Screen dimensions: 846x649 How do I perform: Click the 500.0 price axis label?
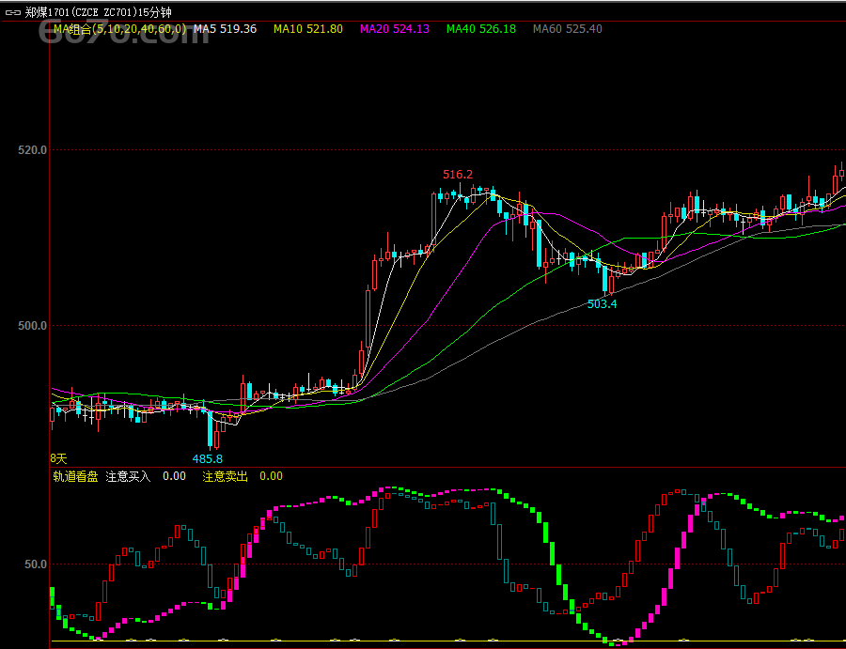[32, 326]
